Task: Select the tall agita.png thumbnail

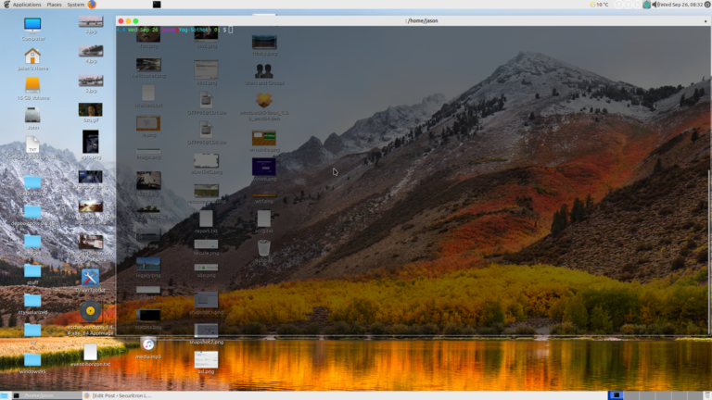Action: (90, 142)
